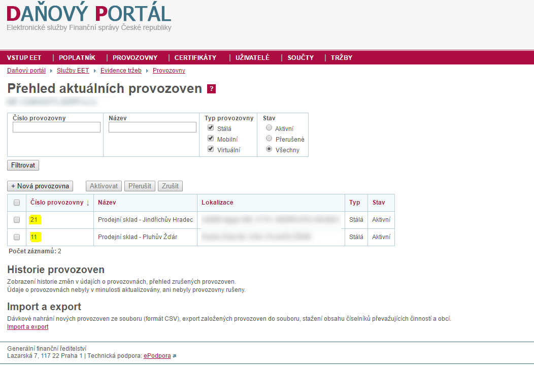
Task: Open the TRŽBY menu
Action: coord(341,57)
